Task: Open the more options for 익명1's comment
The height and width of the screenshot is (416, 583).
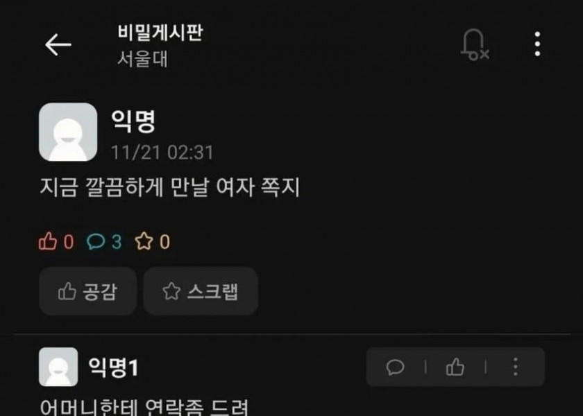Action: click(515, 367)
